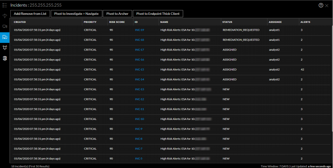
Task: Click analyst1 assignee in INC-19 row
Action: point(274,30)
